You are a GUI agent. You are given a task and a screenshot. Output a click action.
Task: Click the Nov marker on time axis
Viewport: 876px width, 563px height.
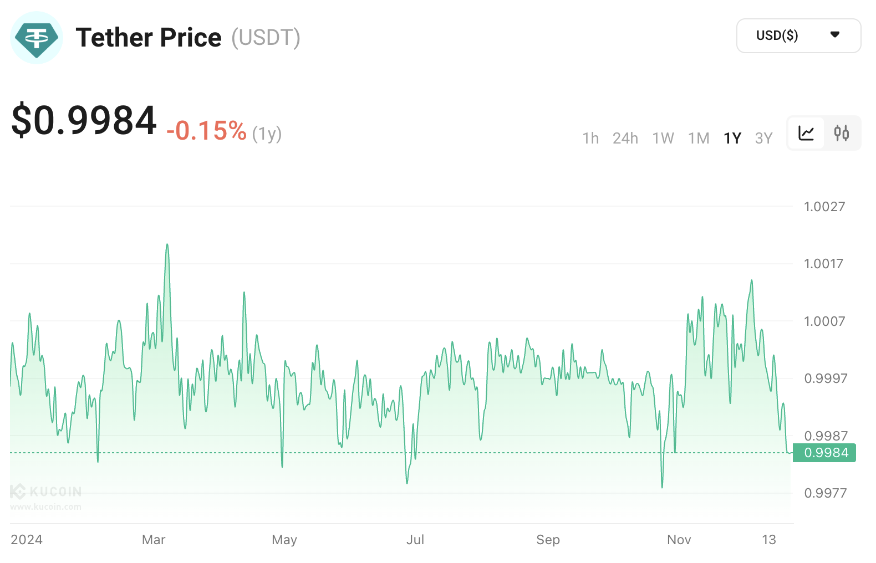pos(679,540)
